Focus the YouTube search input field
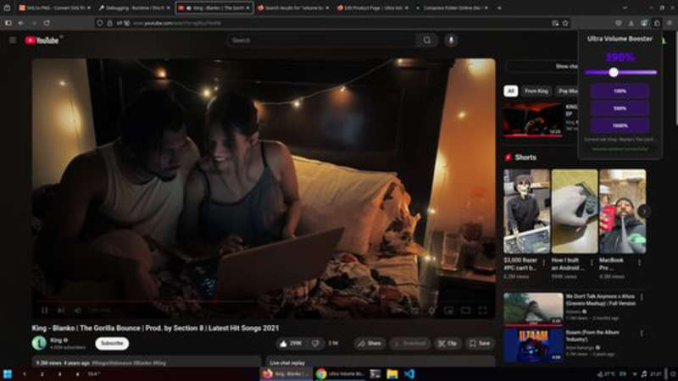This screenshot has width=678, height=381. point(322,40)
